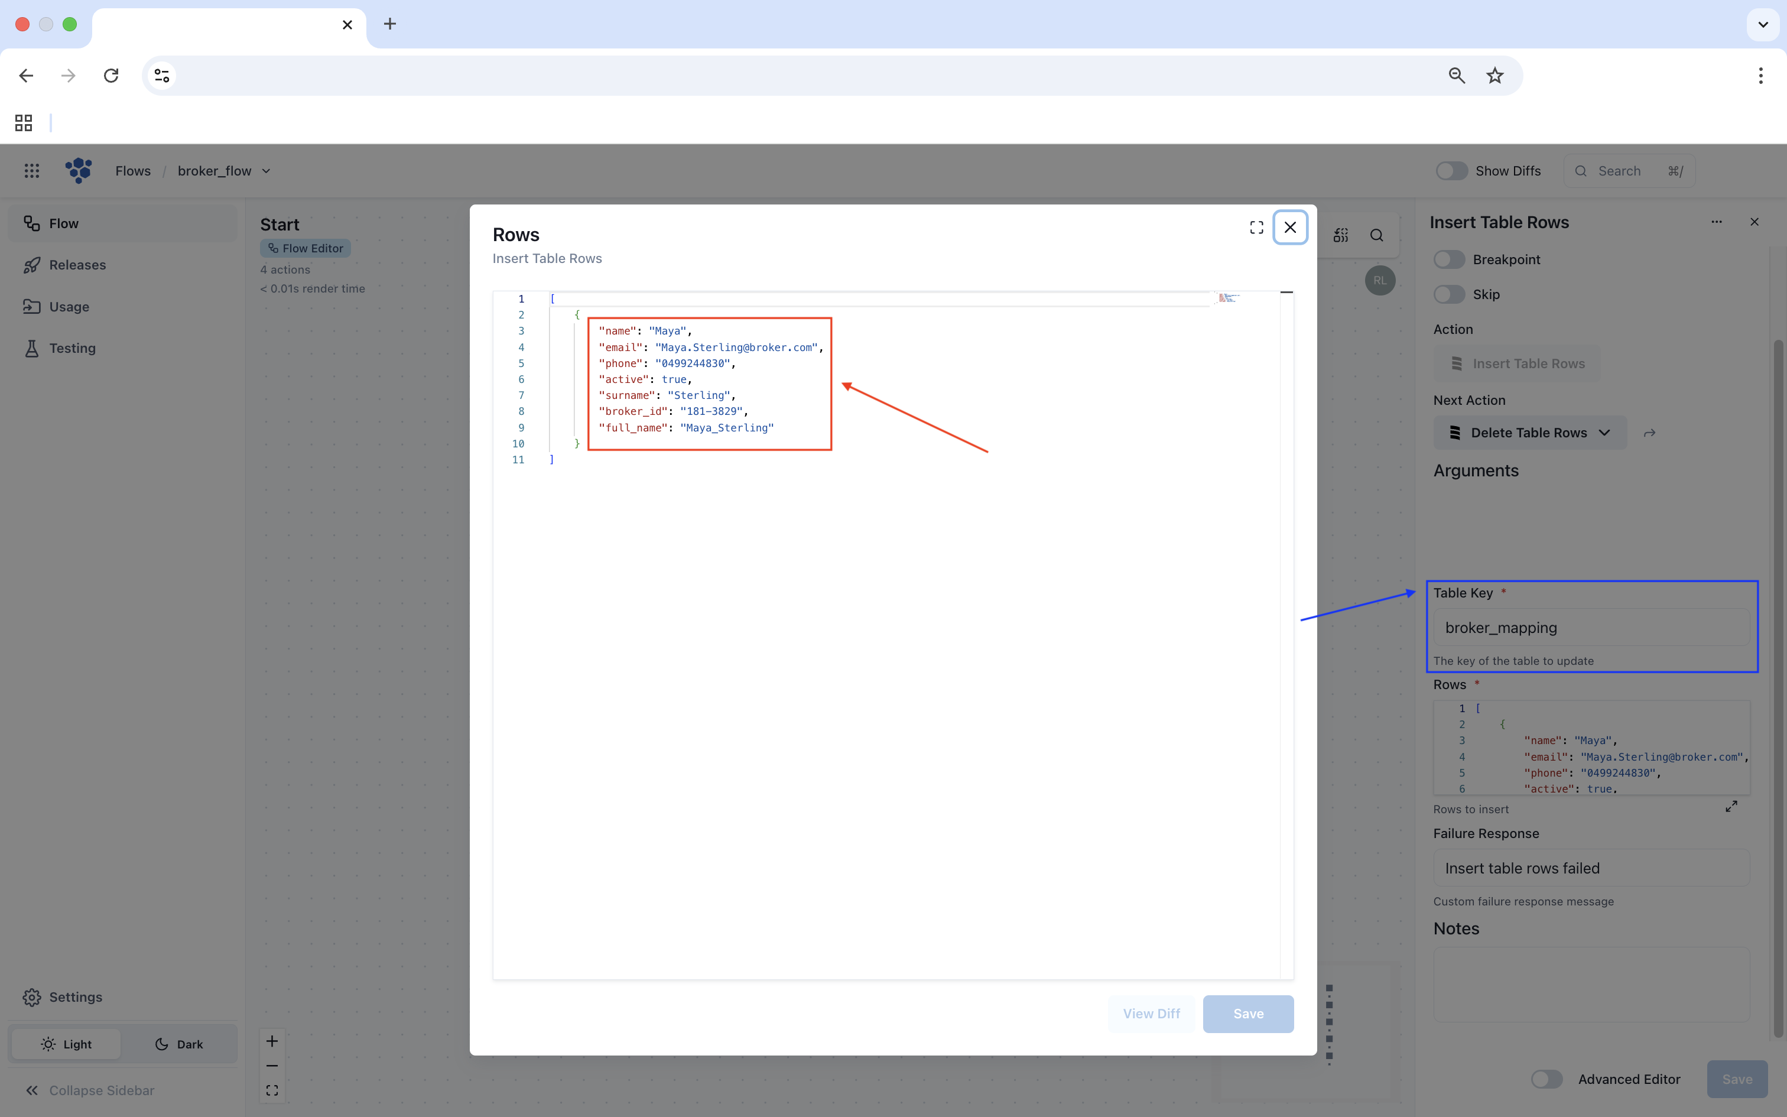Click the go to next action arrow icon
The height and width of the screenshot is (1117, 1787).
click(x=1650, y=433)
